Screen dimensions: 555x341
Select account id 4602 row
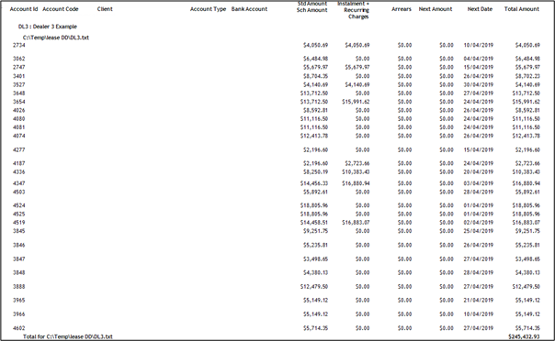[277, 328]
